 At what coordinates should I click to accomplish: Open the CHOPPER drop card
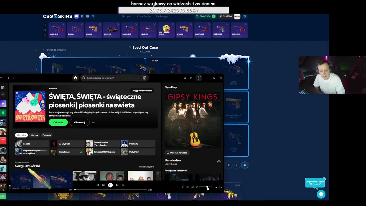(112, 30)
